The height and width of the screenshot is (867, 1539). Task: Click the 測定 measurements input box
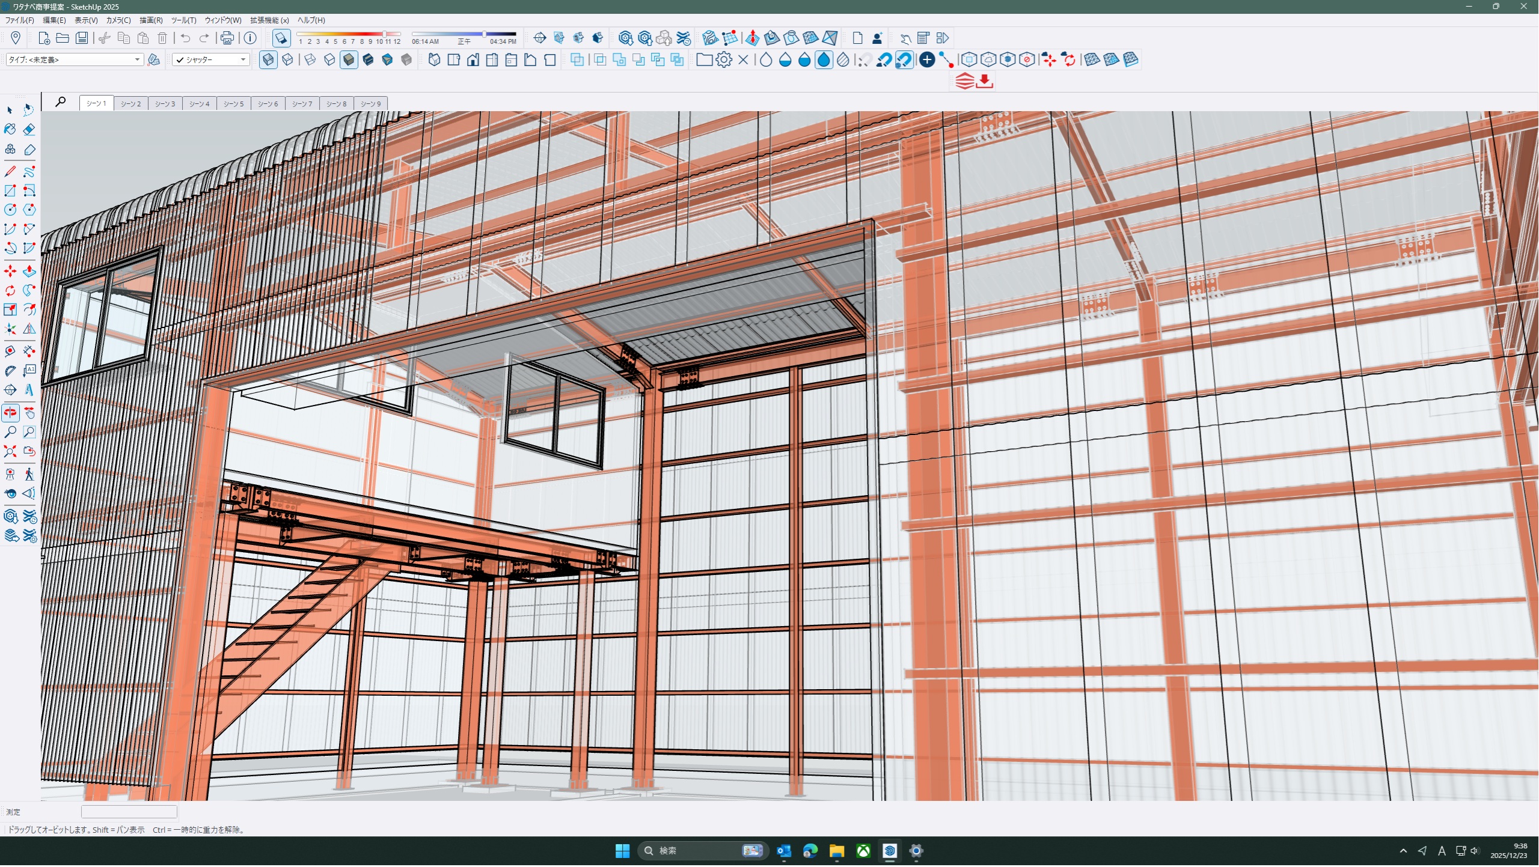[x=129, y=813]
